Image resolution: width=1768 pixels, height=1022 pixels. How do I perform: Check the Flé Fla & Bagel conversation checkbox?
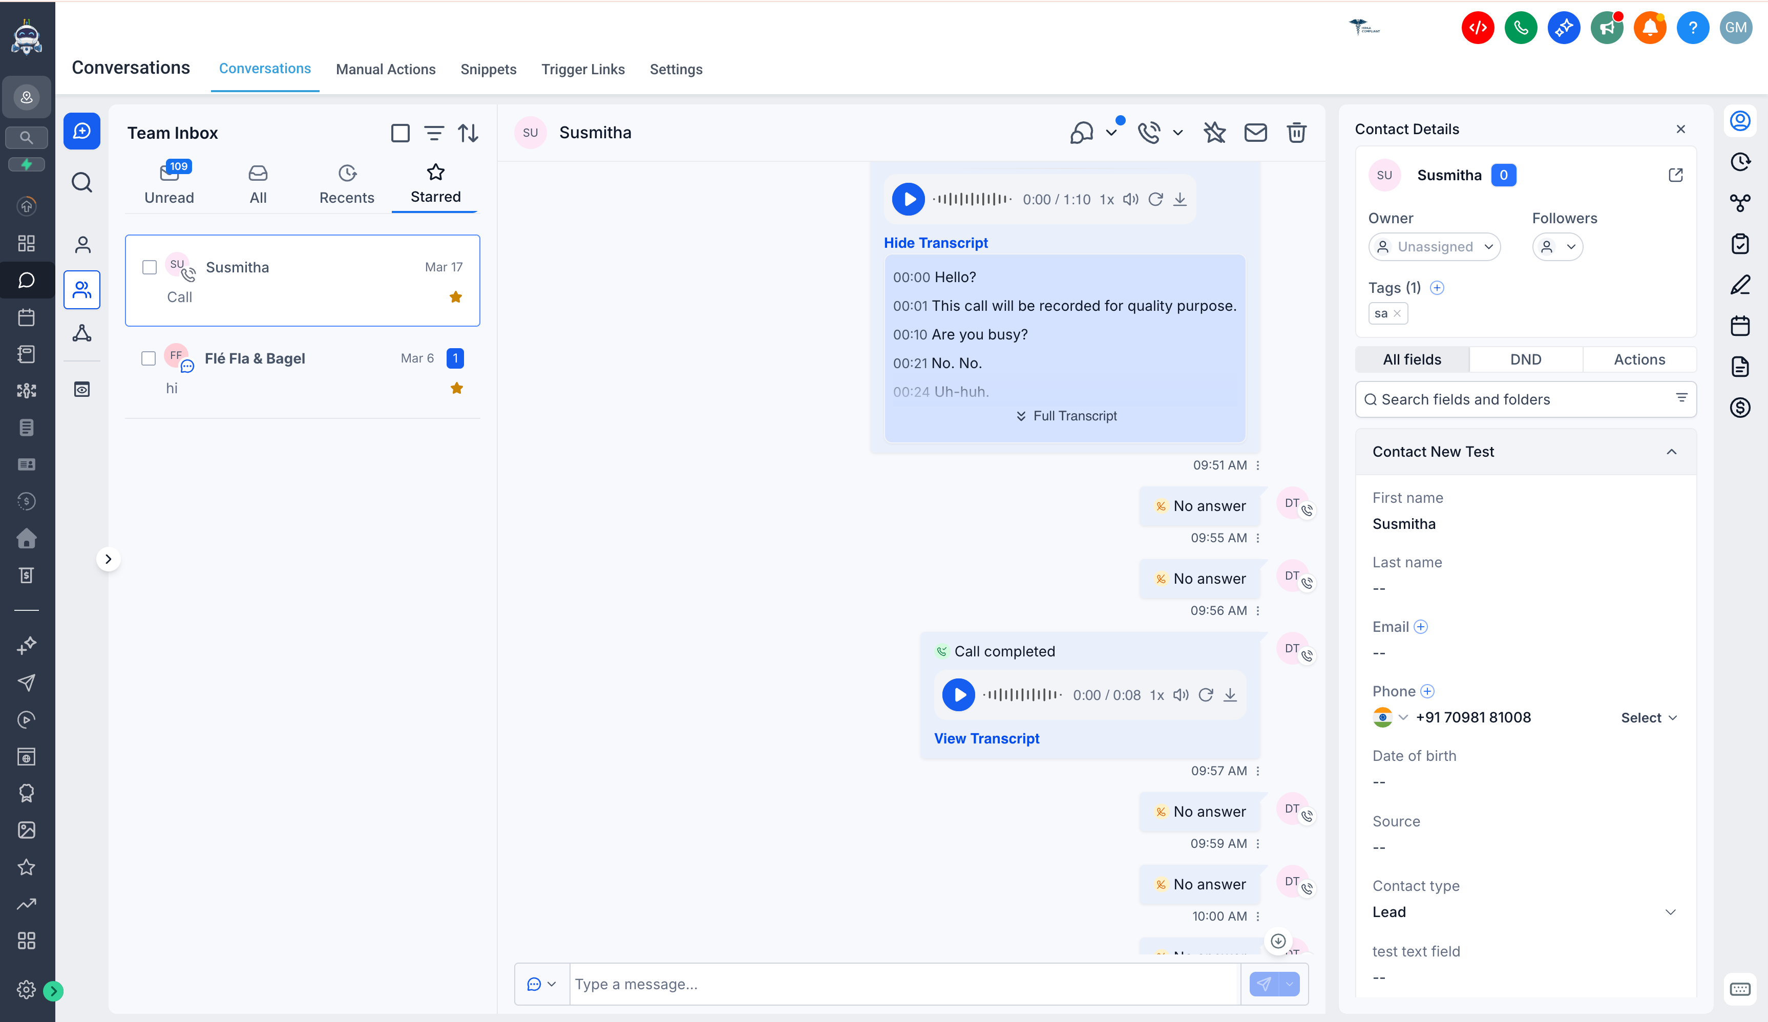pyautogui.click(x=148, y=358)
